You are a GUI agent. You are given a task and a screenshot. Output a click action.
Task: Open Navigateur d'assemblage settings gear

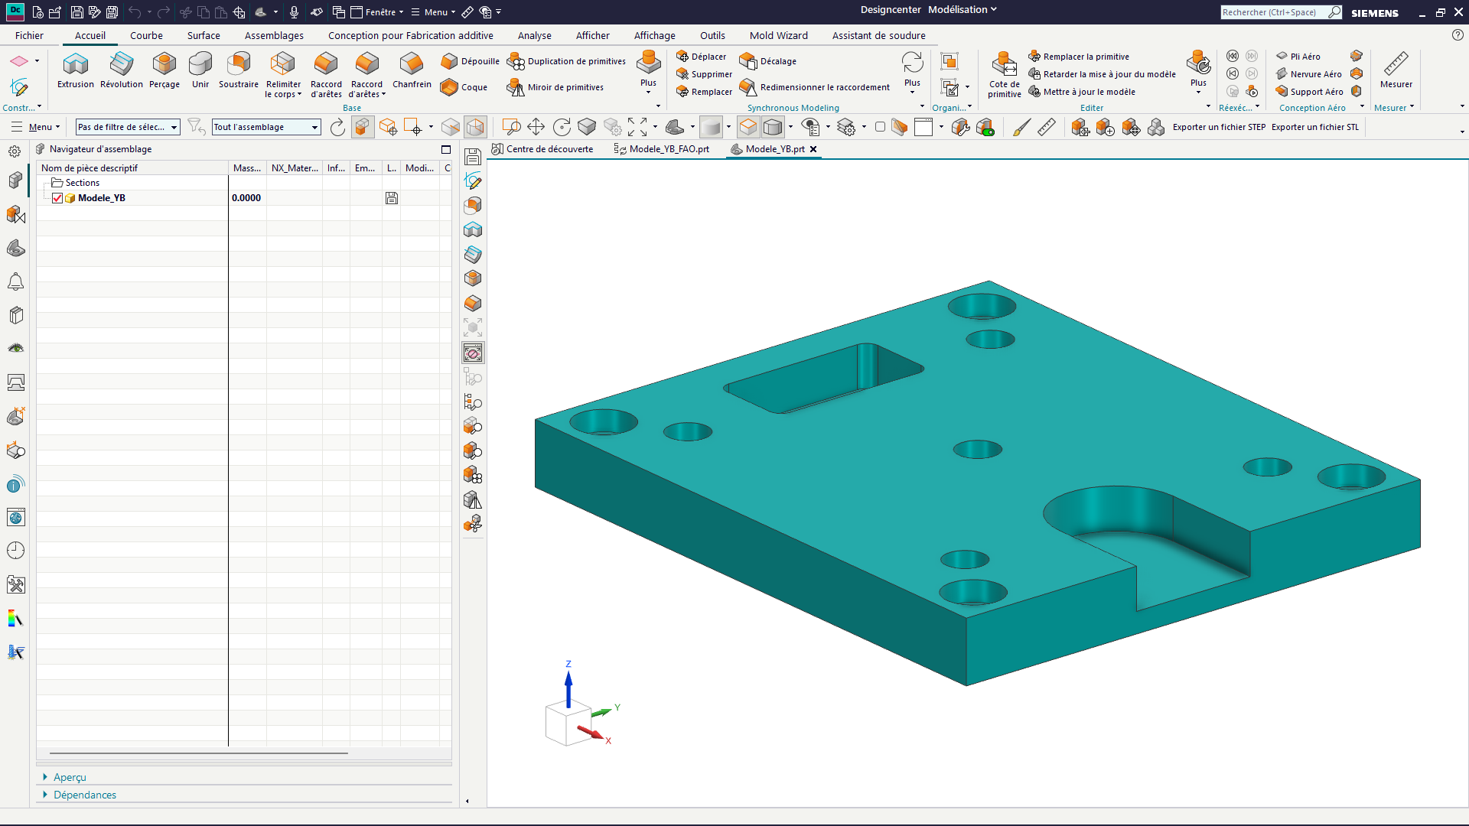click(15, 151)
